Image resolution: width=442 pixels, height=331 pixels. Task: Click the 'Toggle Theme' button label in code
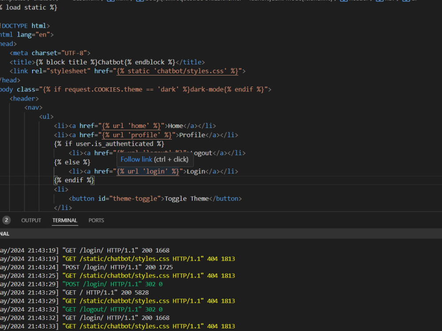coord(187,199)
